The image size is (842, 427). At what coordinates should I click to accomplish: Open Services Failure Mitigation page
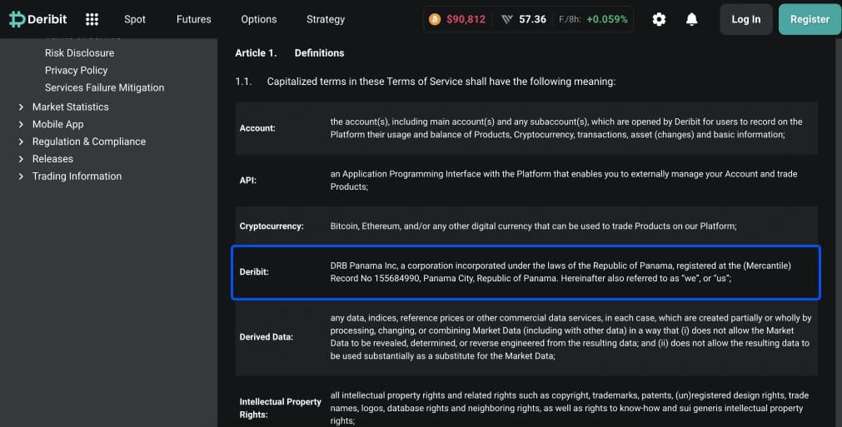tap(105, 87)
